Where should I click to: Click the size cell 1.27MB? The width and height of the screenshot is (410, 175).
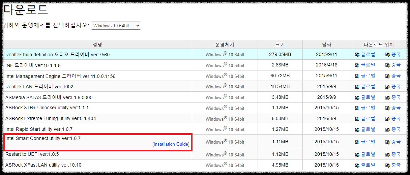click(x=280, y=129)
